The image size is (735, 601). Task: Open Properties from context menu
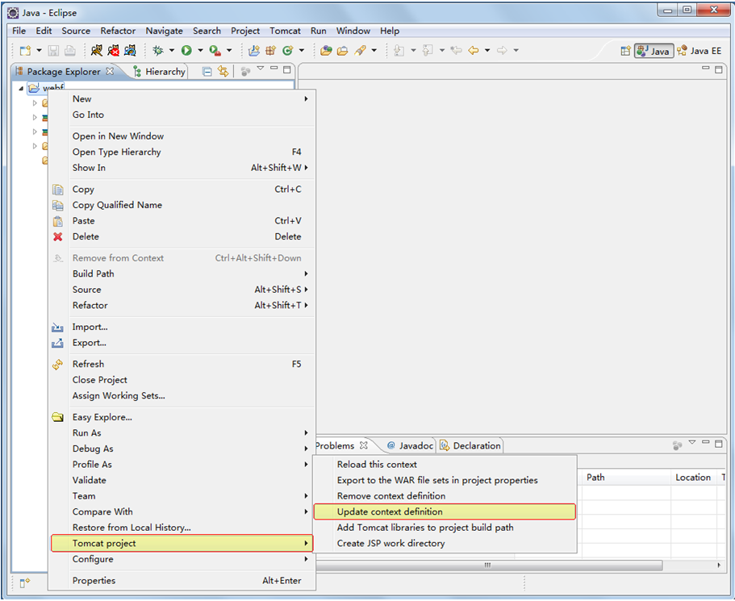point(182,580)
